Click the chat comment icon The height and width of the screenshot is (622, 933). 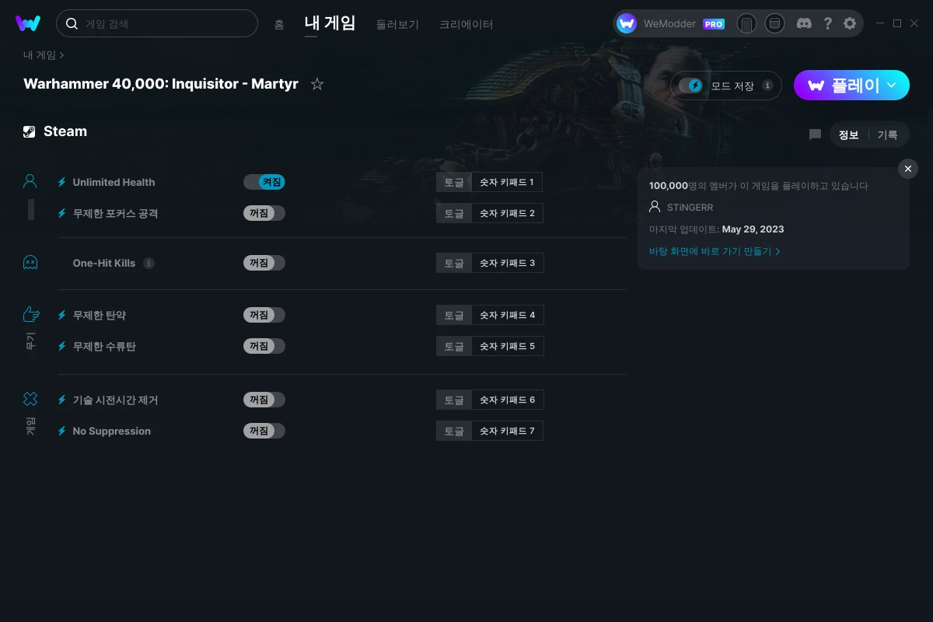(x=815, y=135)
